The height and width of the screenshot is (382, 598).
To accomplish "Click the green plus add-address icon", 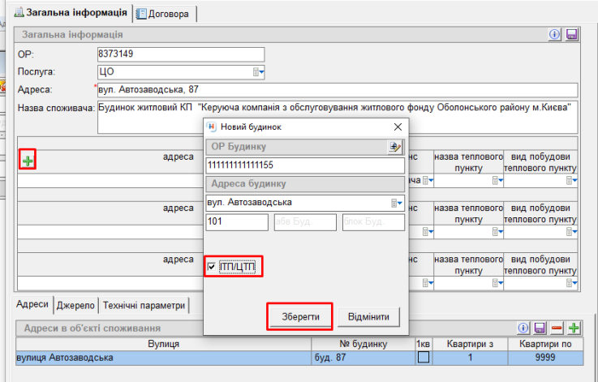I will pos(28,161).
